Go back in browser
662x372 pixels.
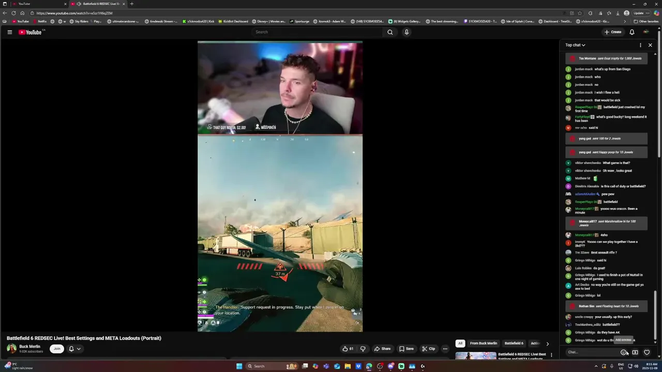tap(5, 13)
